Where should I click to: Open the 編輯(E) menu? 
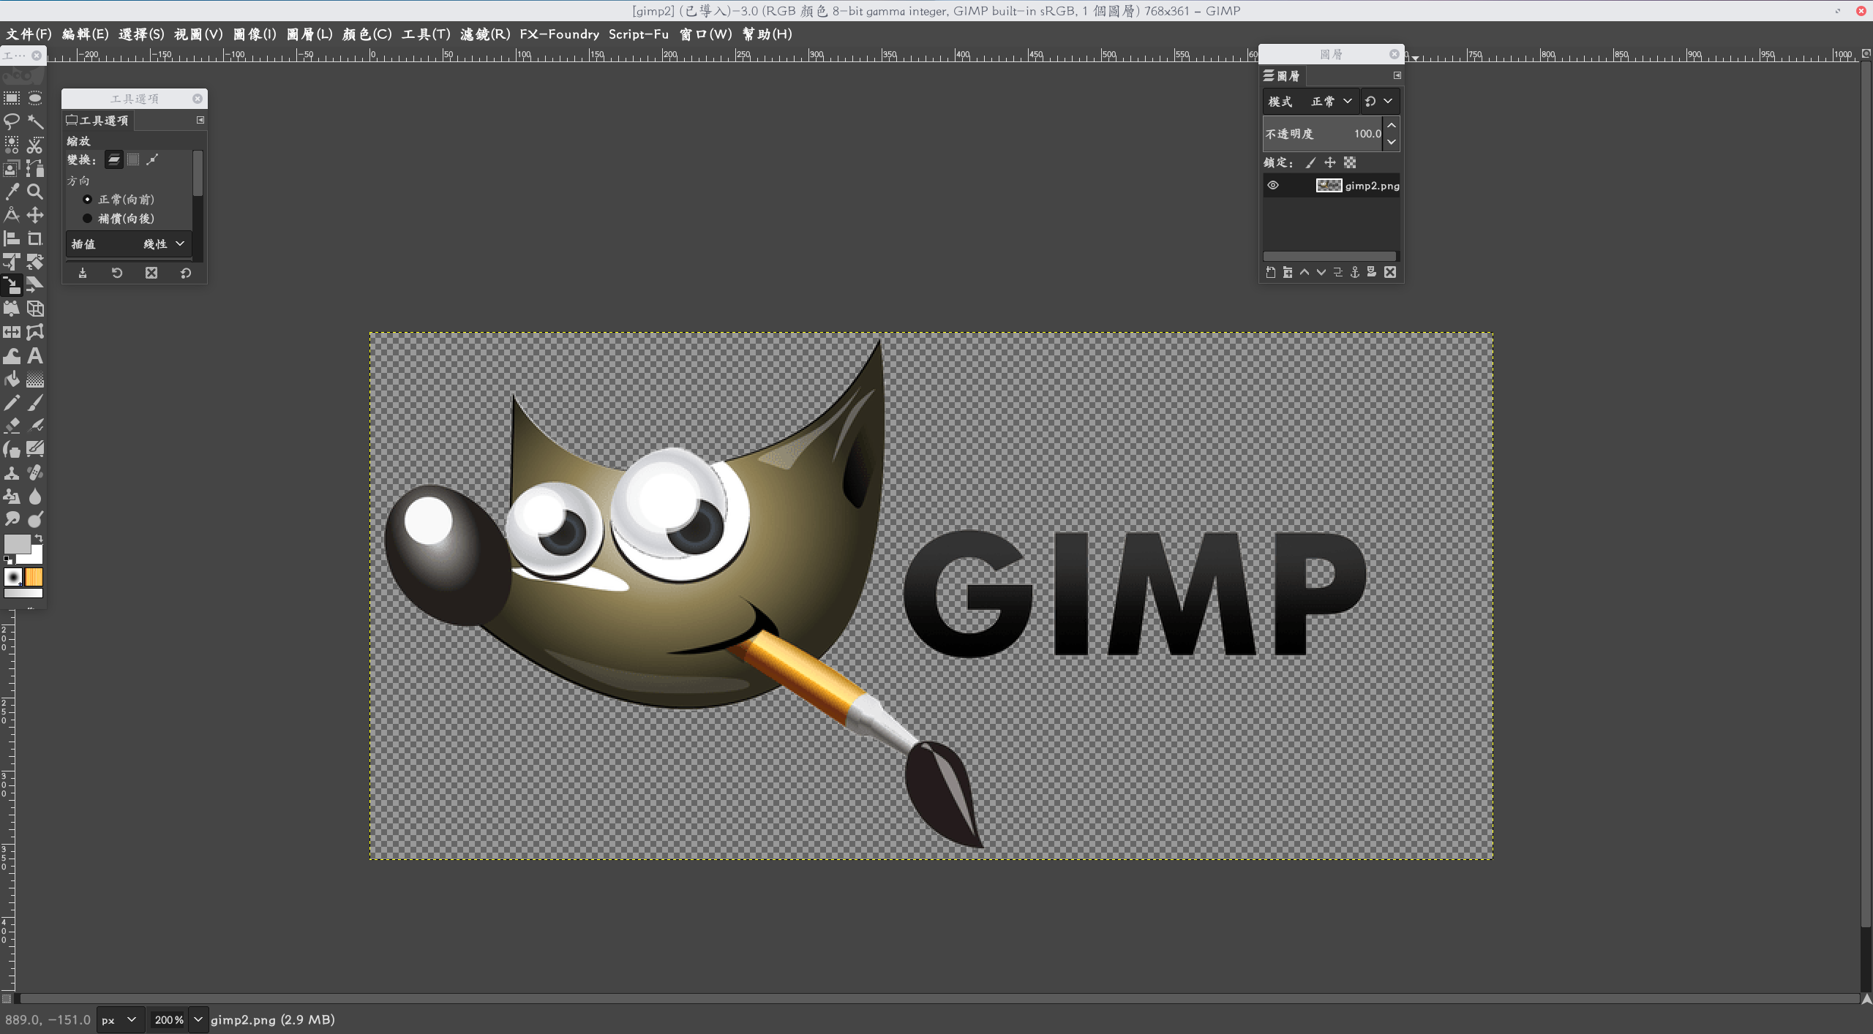point(85,34)
